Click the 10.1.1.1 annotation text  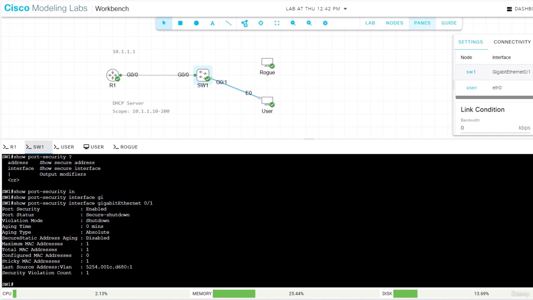(124, 52)
